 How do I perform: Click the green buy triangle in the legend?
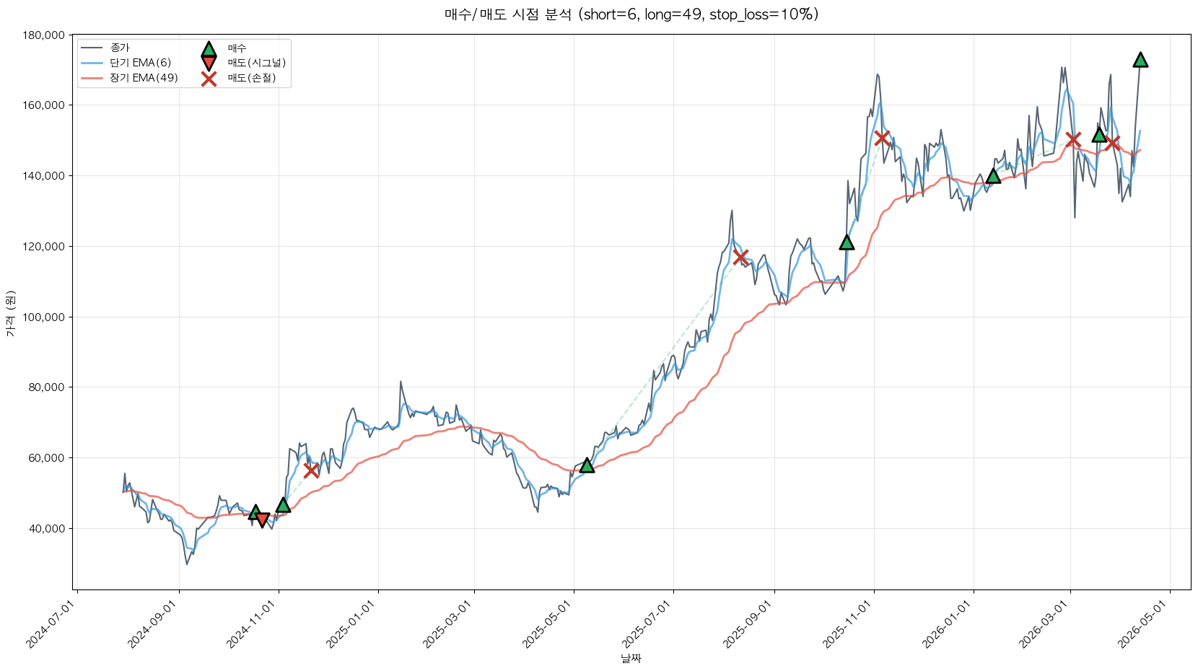tap(209, 49)
